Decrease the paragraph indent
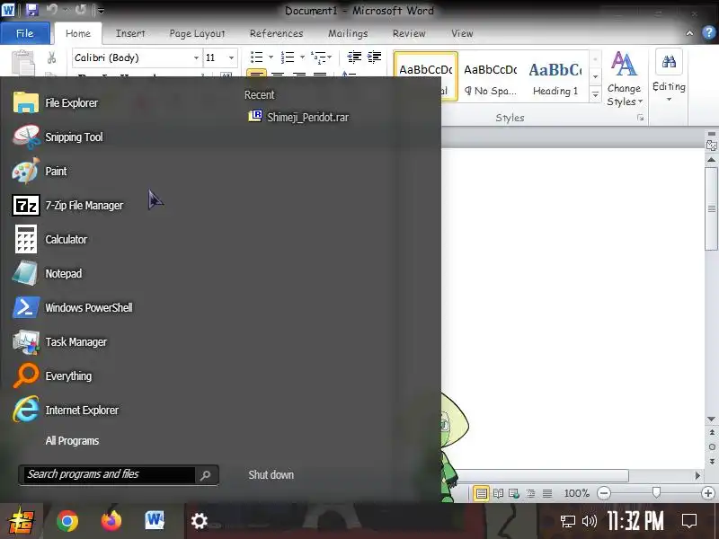The width and height of the screenshot is (719, 539). click(x=353, y=57)
